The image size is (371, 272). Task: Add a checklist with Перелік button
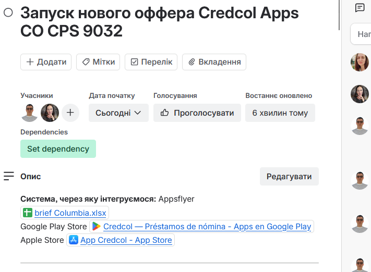pyautogui.click(x=151, y=62)
